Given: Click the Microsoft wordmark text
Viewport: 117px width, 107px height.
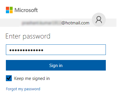Looking at the screenshot, I should point(26,10).
